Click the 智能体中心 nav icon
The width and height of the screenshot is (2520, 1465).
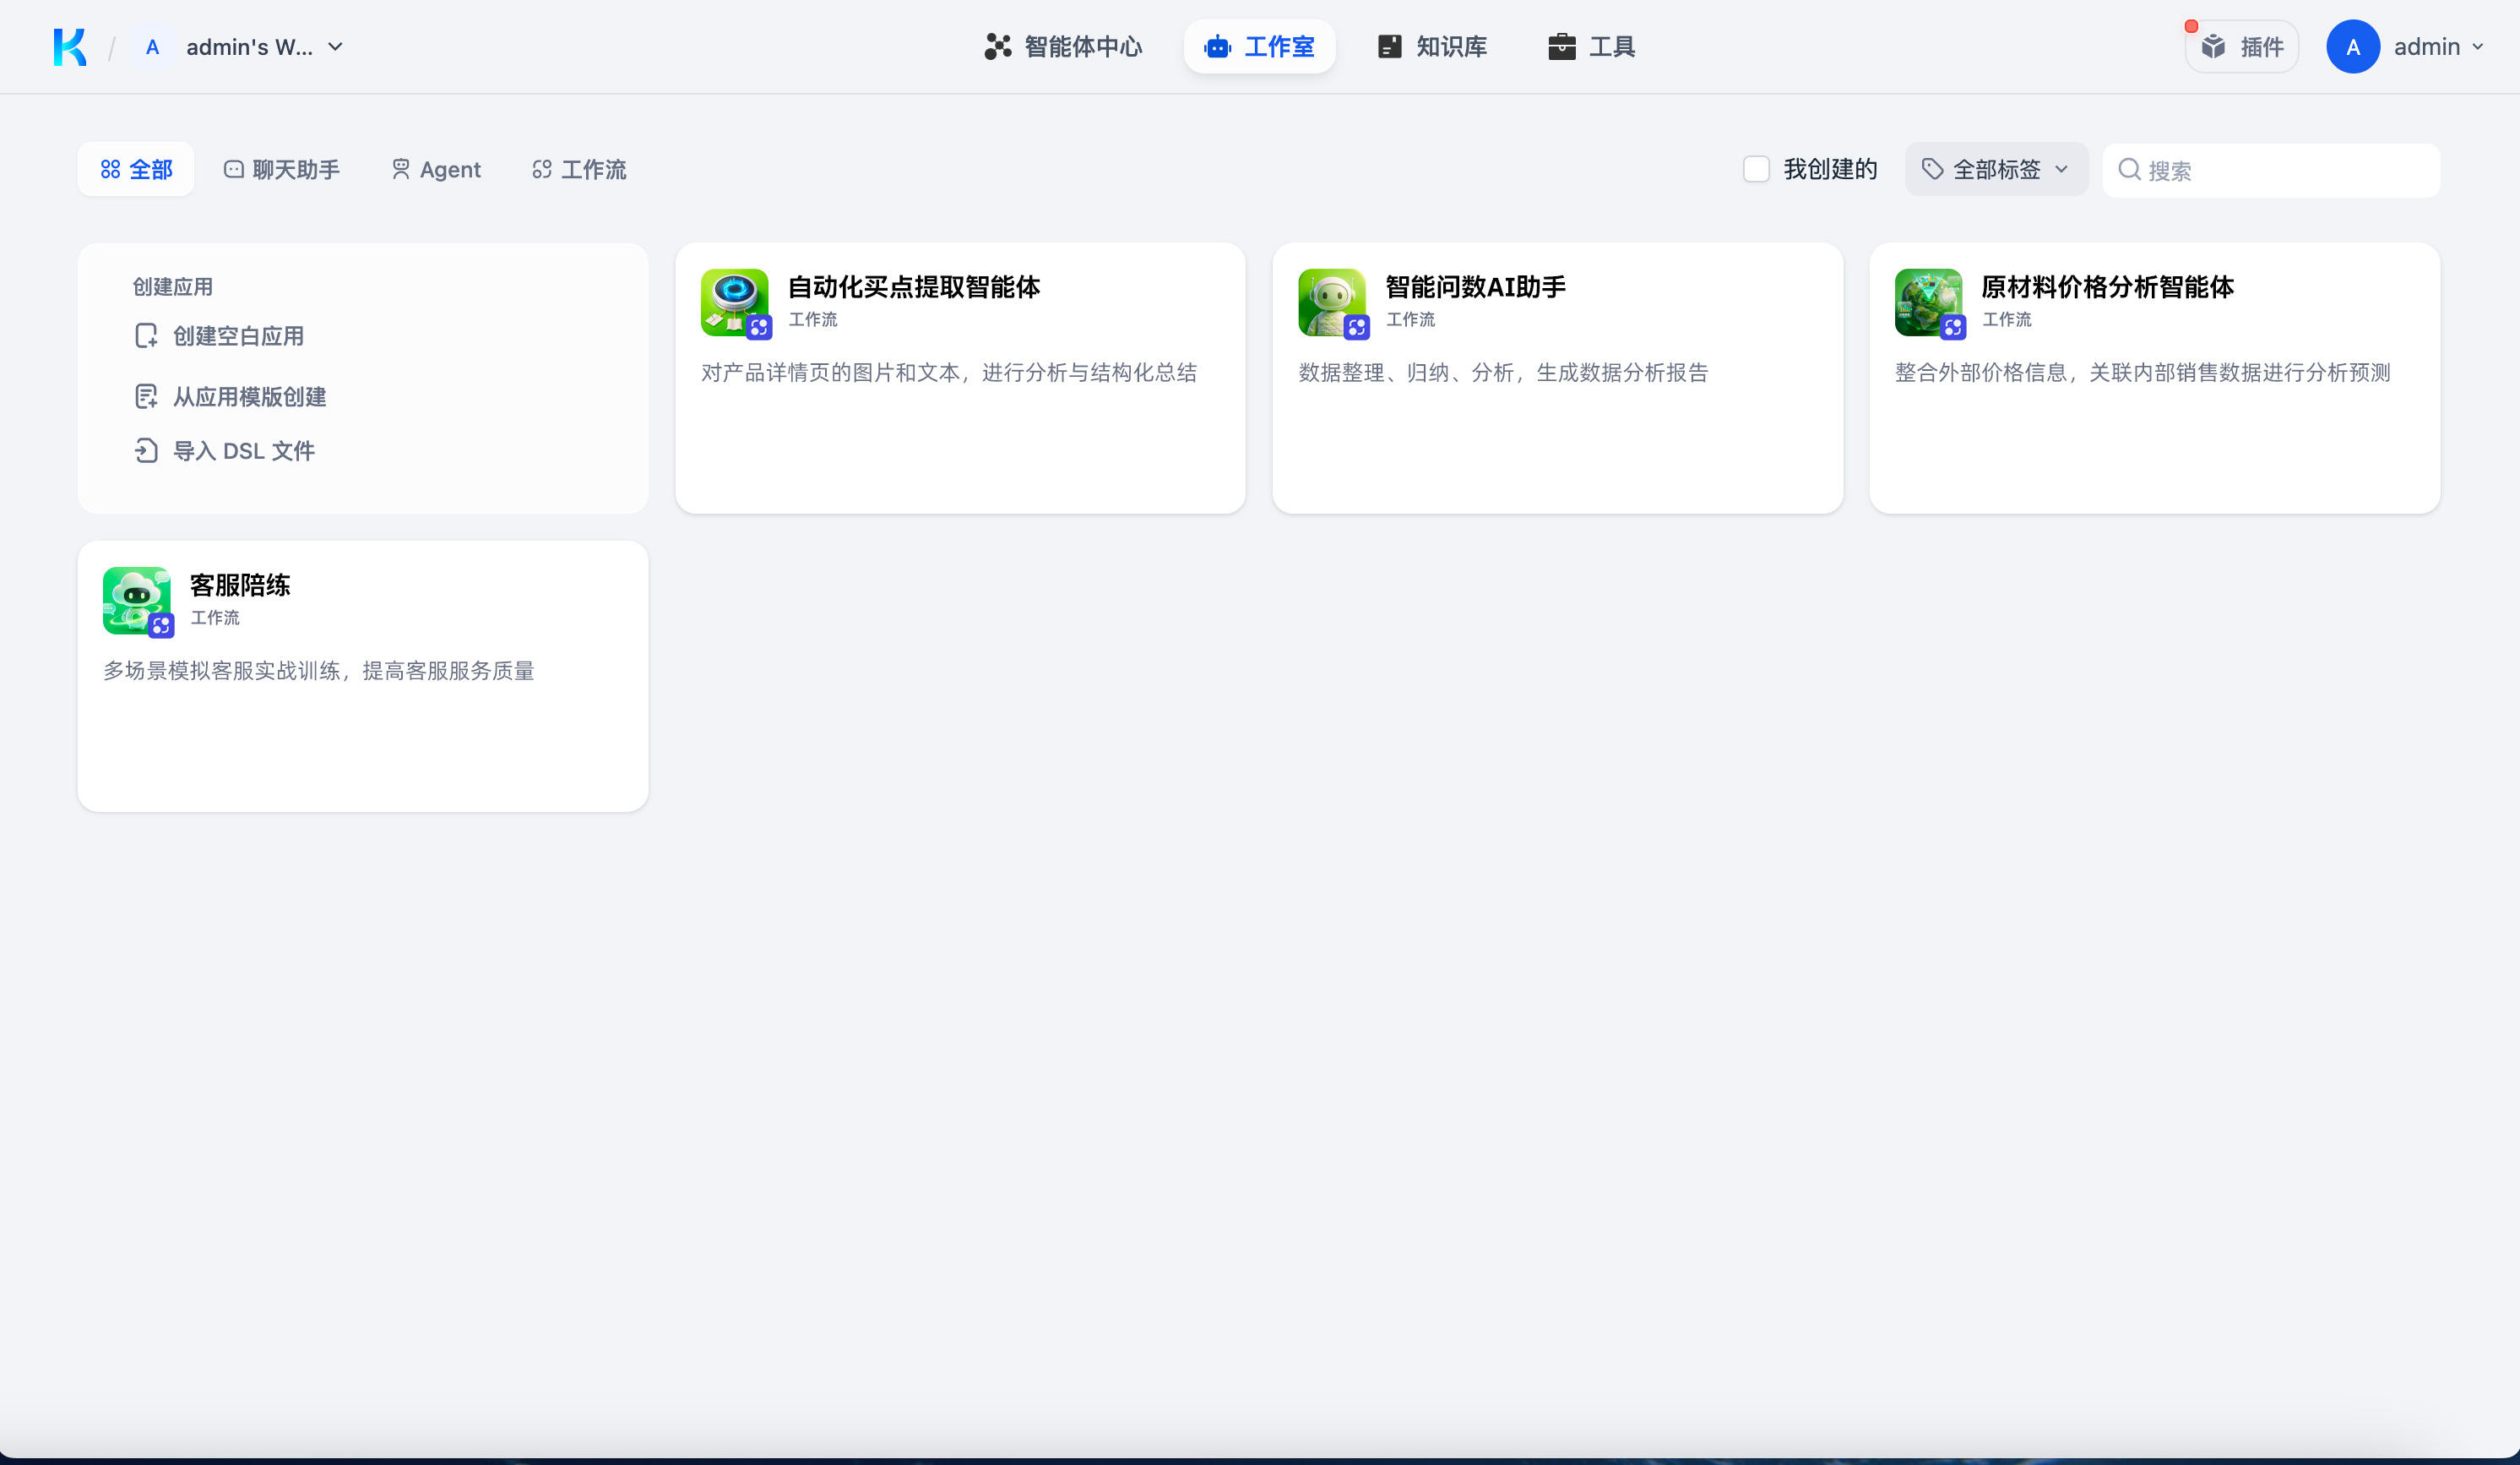tap(997, 47)
